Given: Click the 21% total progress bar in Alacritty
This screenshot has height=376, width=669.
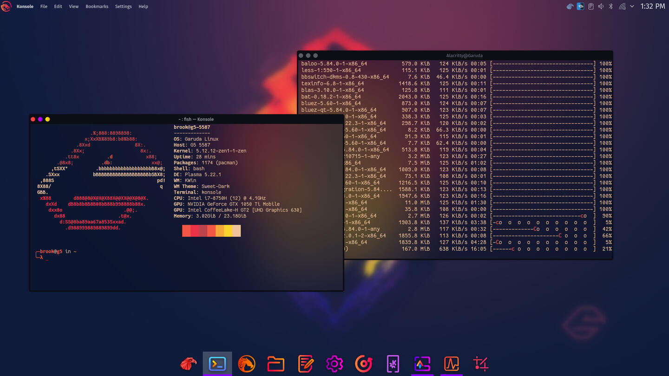Looking at the screenshot, I should pos(543,249).
